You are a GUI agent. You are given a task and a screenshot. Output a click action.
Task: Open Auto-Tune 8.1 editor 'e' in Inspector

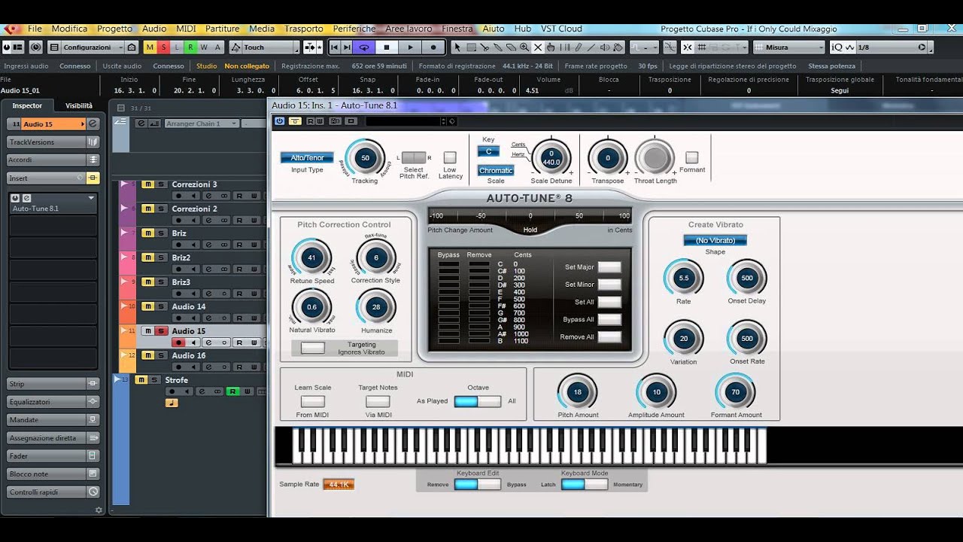pos(26,198)
